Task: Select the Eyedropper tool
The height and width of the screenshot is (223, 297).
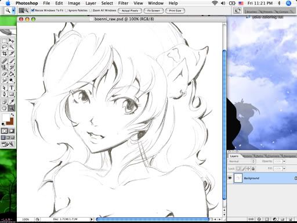Action: point(12,102)
